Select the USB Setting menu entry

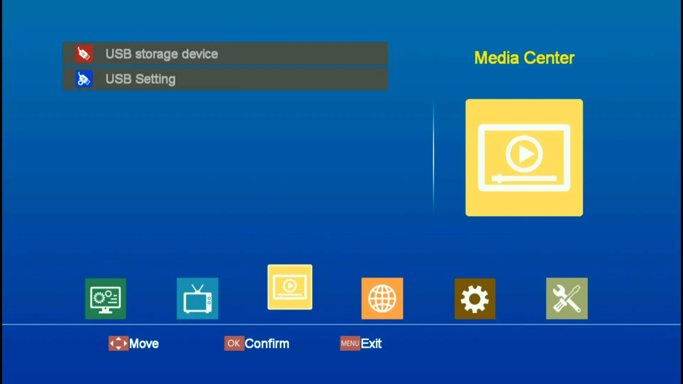click(225, 79)
